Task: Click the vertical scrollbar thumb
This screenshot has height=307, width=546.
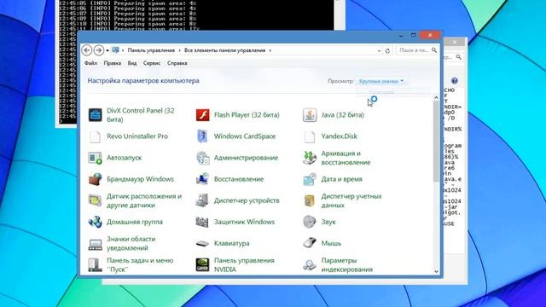Action: click(x=436, y=142)
